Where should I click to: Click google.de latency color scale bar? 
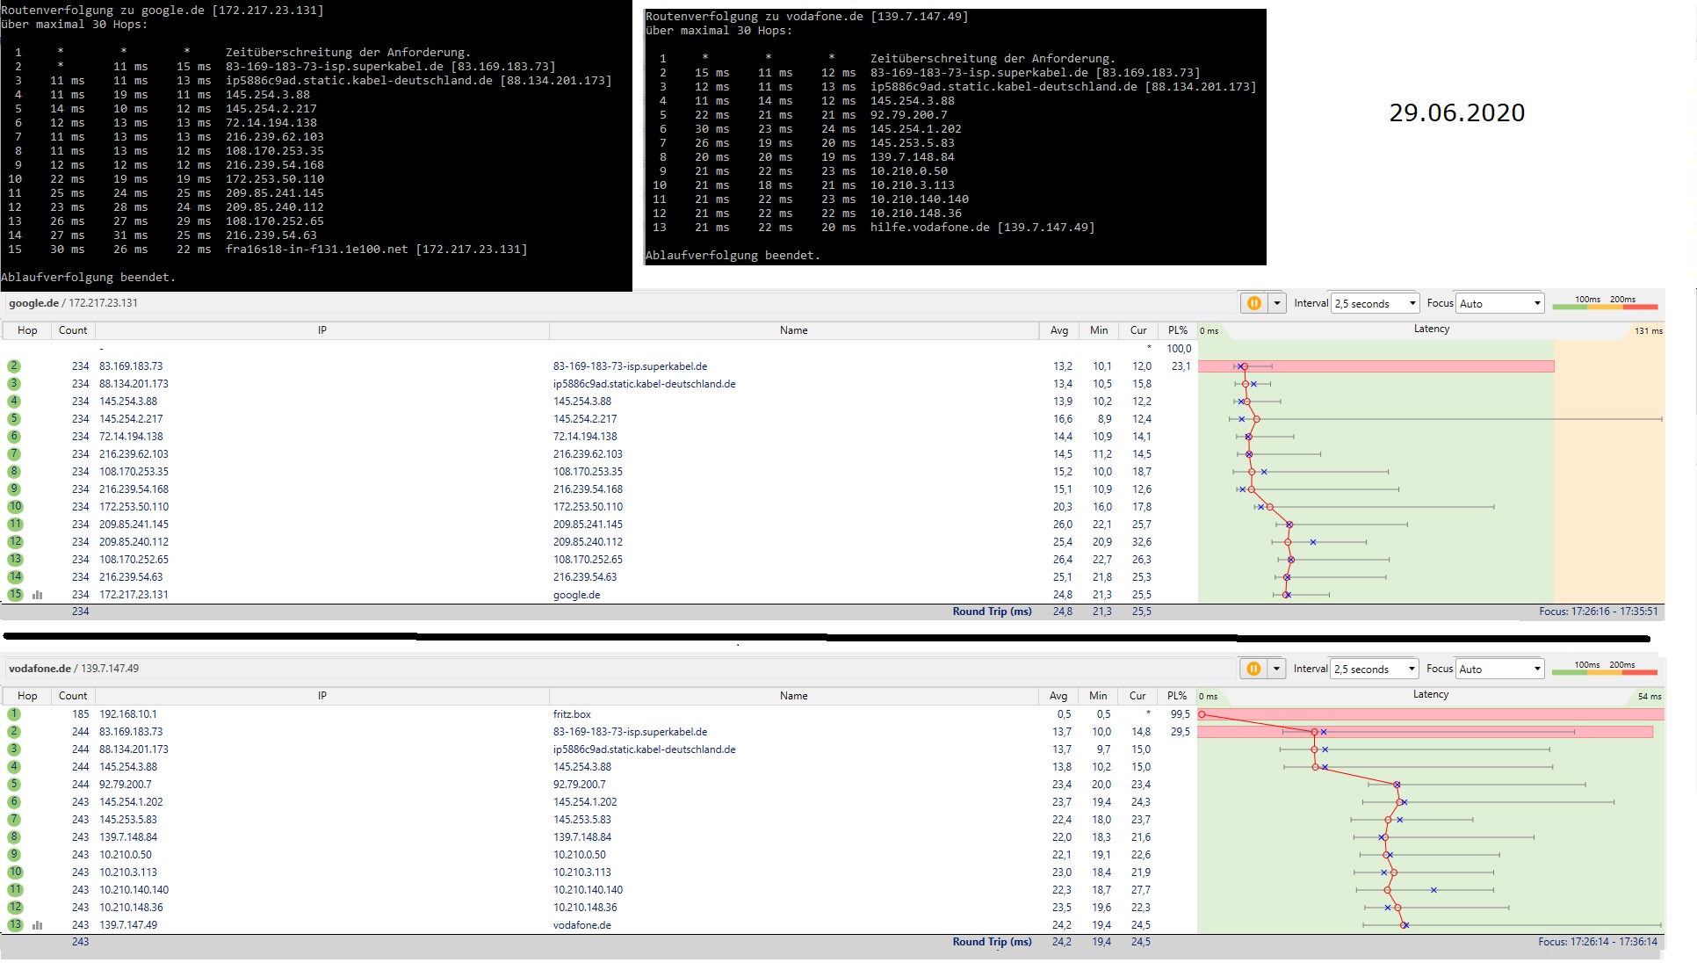[x=1604, y=307]
